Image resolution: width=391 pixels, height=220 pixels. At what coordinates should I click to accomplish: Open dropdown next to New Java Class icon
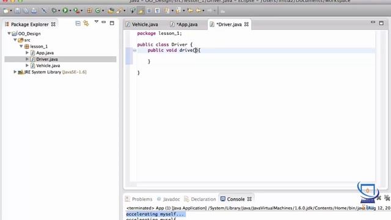[103, 11]
